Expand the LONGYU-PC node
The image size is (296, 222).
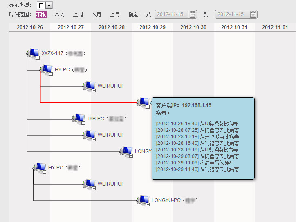click(x=148, y=204)
